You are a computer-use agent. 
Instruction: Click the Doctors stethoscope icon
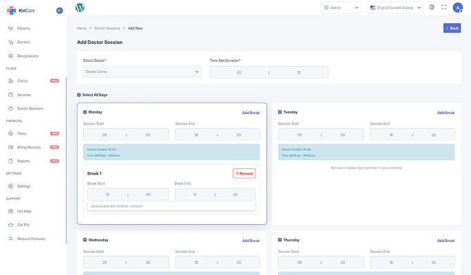[11, 42]
